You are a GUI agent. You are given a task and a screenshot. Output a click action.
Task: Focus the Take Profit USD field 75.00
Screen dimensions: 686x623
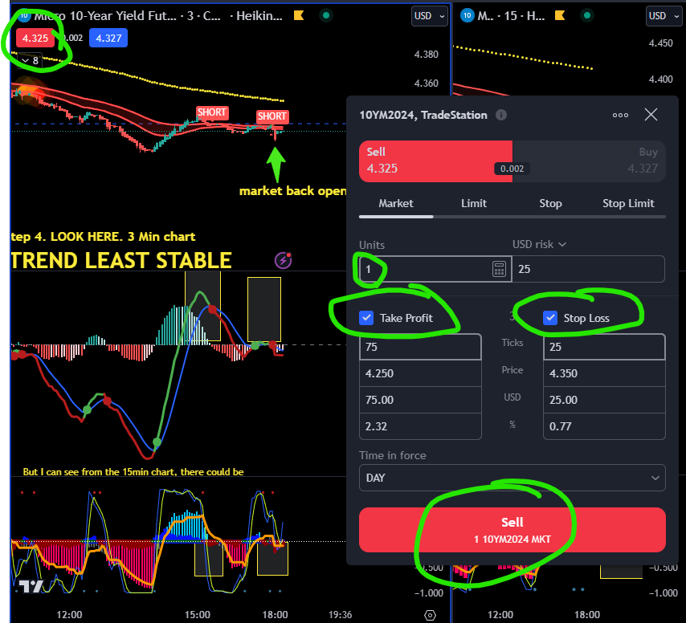[420, 400]
